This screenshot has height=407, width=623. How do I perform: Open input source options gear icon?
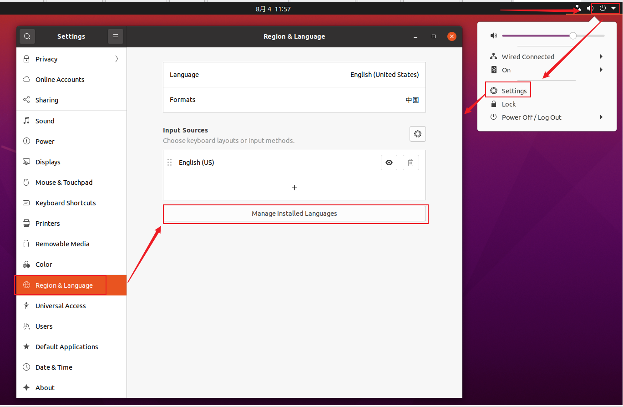pyautogui.click(x=417, y=134)
